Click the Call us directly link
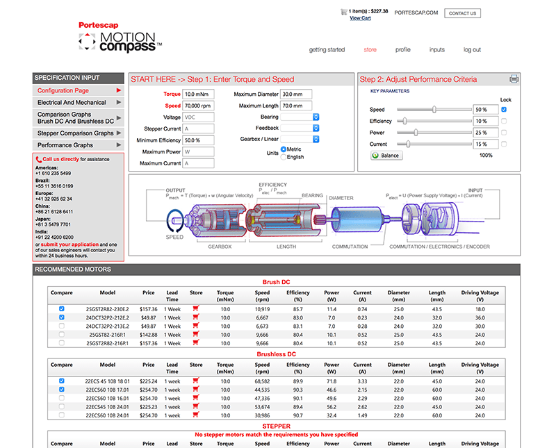Screen dimensions: 556x448 [x=60, y=159]
